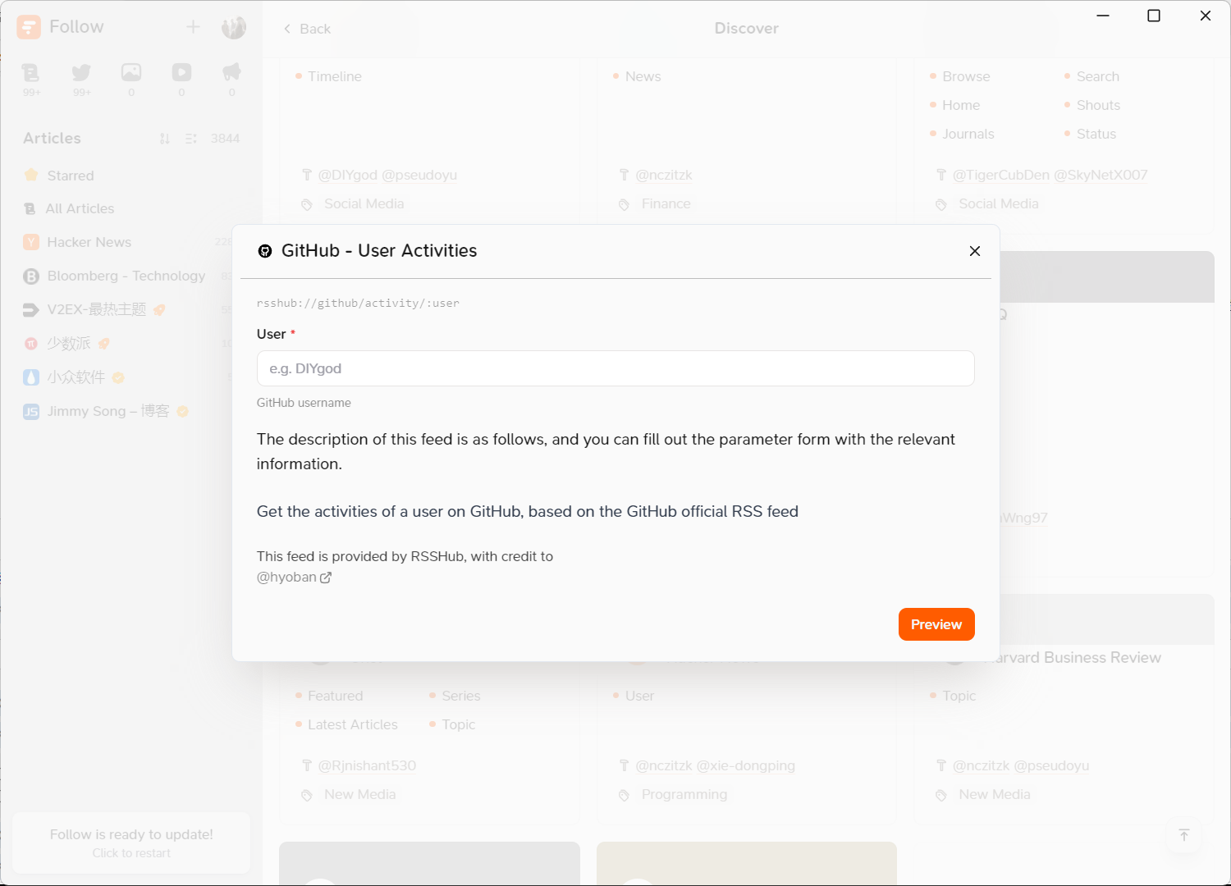Image resolution: width=1231 pixels, height=886 pixels.
Task: Click the rocket badge next to 少数派
Action: (104, 344)
